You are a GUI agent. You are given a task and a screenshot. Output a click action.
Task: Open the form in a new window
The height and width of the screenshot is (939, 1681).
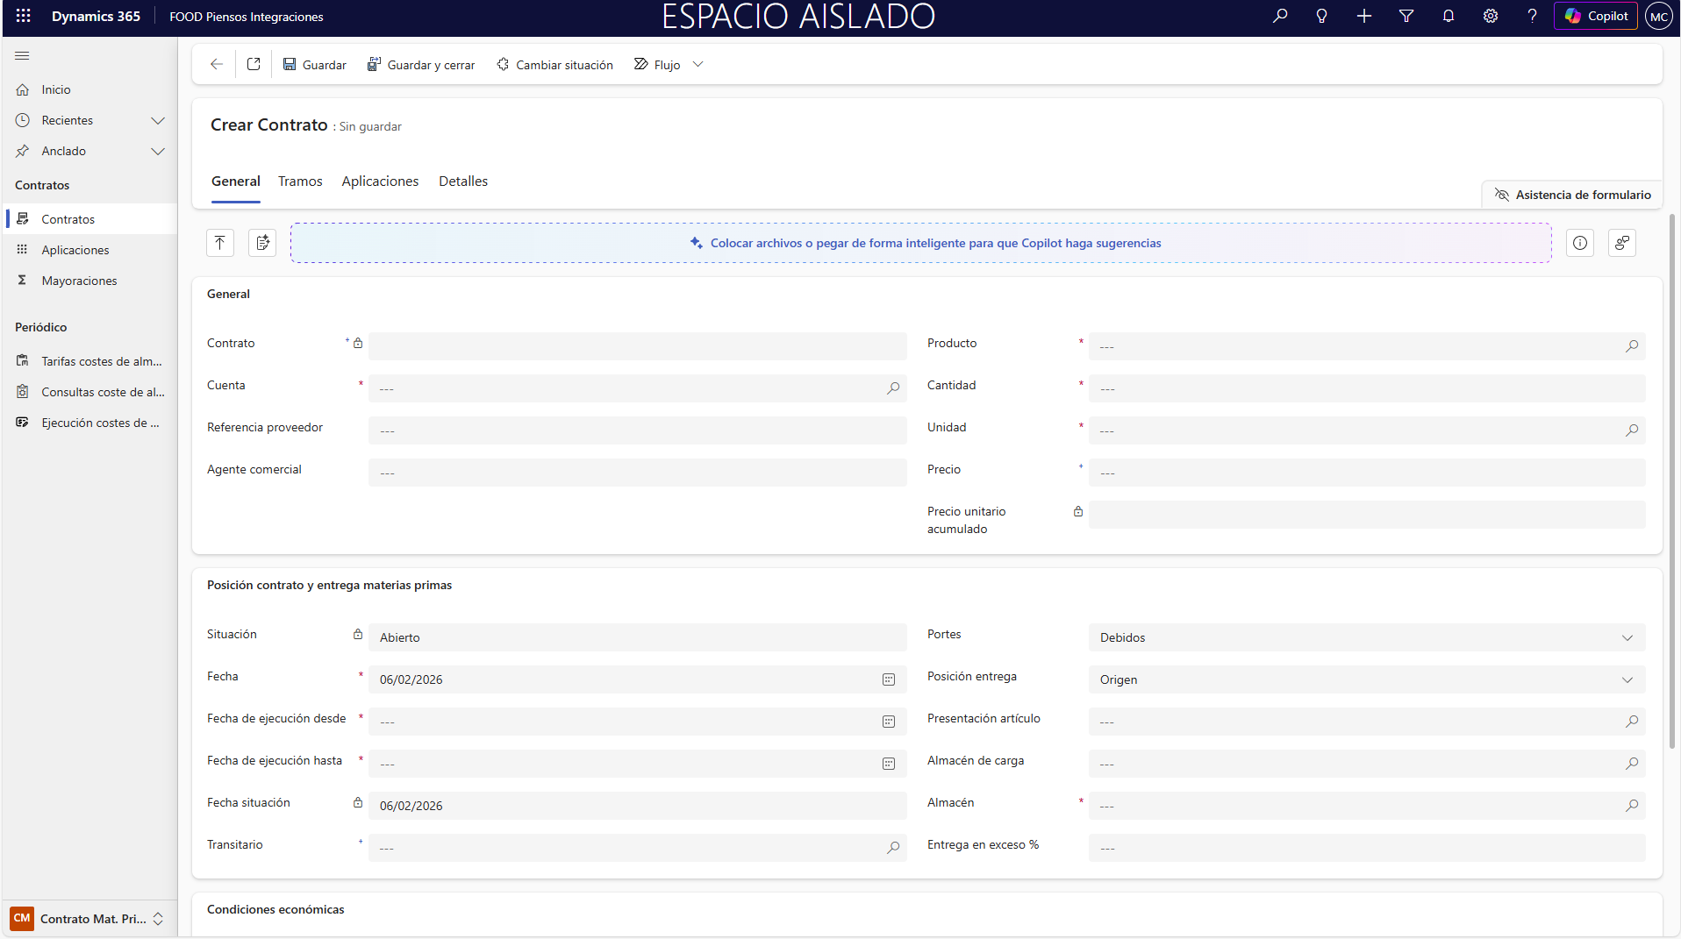coord(254,64)
